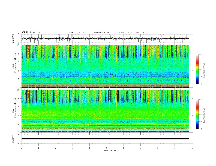Click the ch.3 flat voltage trace
Image resolution: width=216 pixels, height=166 pixels.
point(105,139)
